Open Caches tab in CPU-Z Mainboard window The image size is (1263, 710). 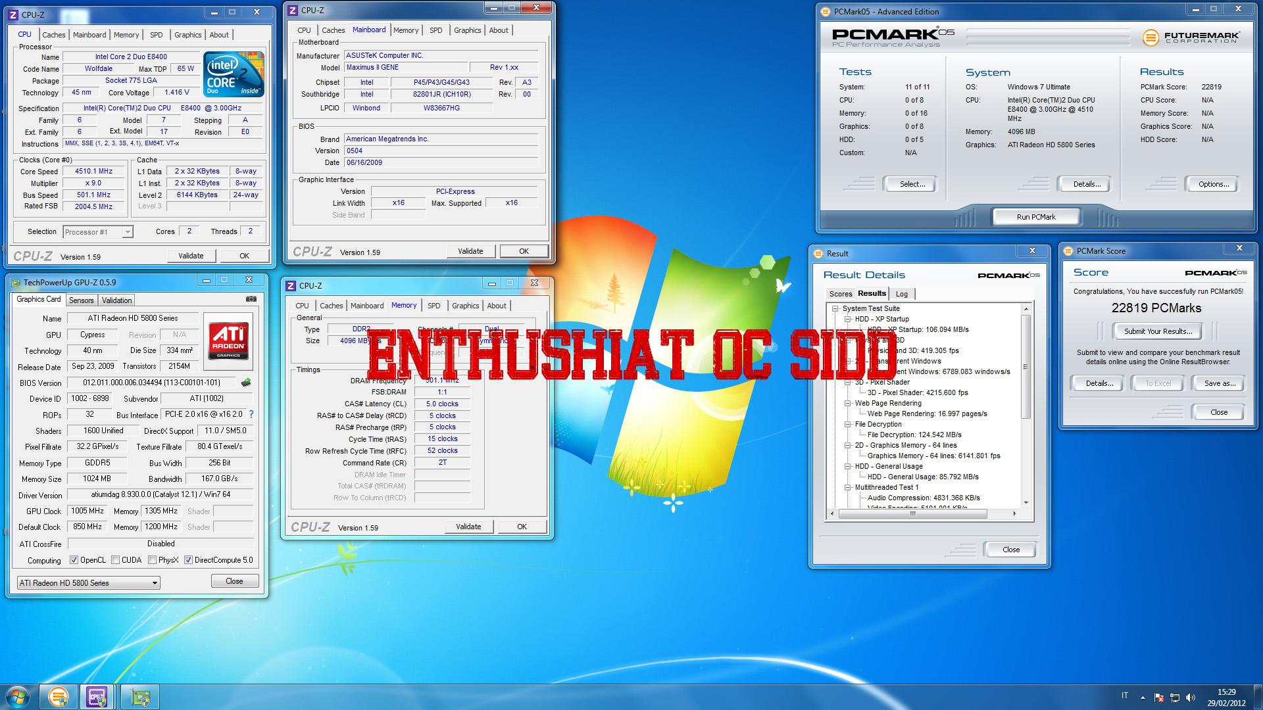point(334,30)
